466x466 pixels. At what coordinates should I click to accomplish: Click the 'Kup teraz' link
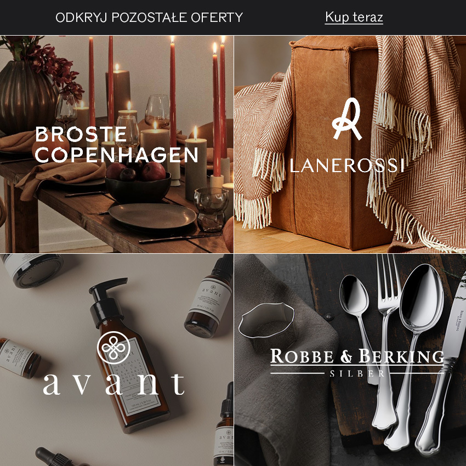[x=354, y=17]
